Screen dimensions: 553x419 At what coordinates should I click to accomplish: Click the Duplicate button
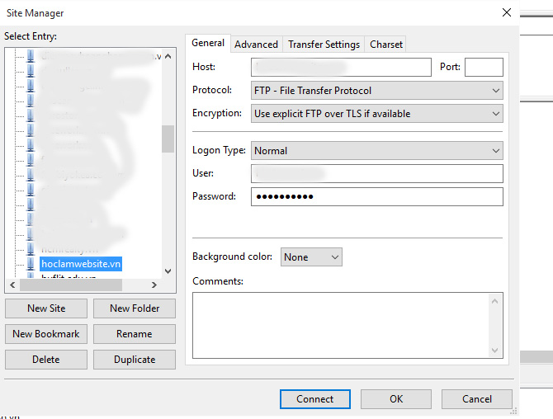[135, 360]
